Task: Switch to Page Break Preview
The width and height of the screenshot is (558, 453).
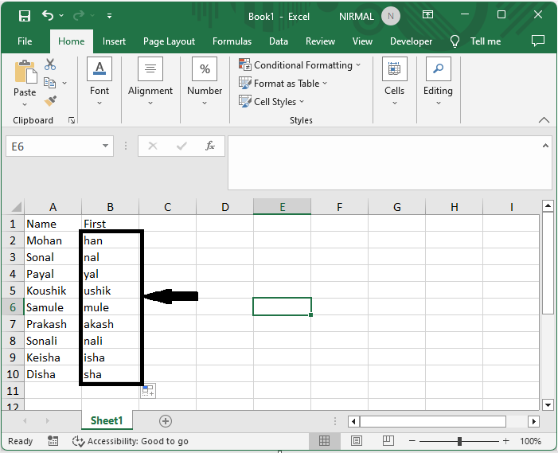Action: [388, 441]
